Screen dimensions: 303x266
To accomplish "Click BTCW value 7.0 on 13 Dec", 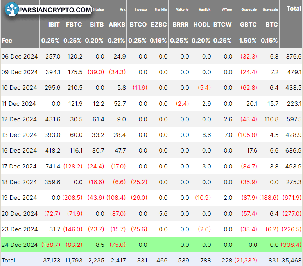I will click(228, 135).
